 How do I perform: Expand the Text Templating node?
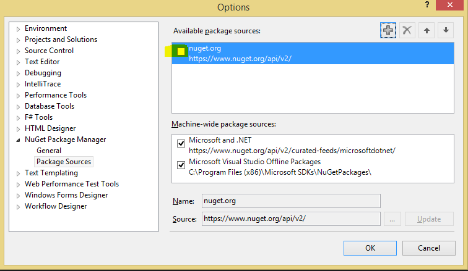tap(18, 173)
